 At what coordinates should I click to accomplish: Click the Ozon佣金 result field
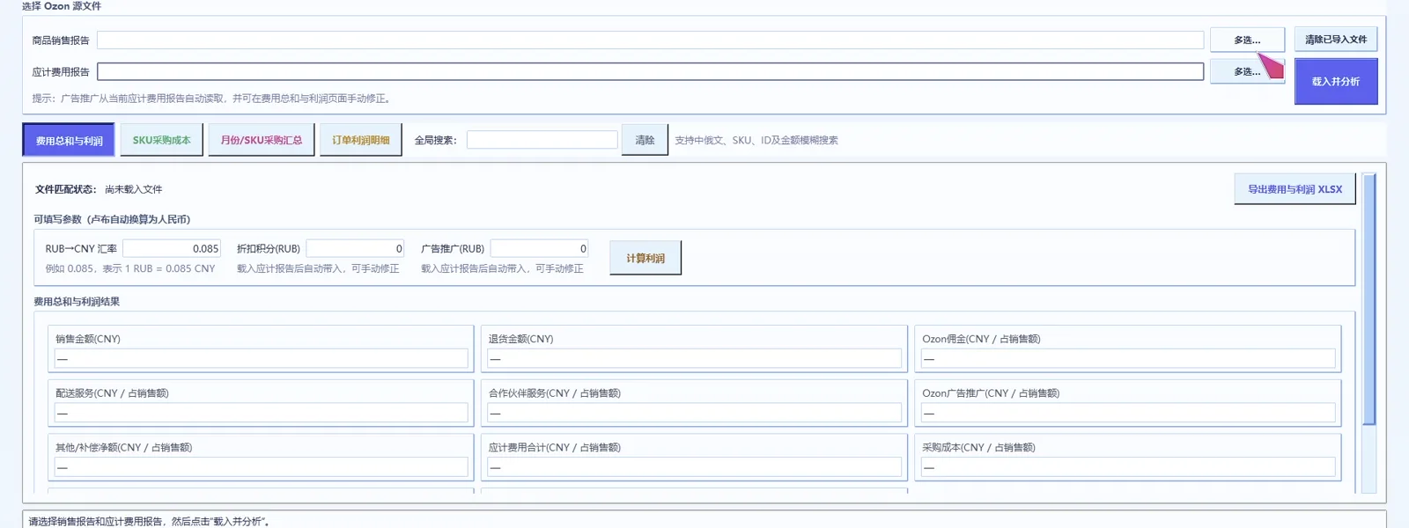point(1127,359)
